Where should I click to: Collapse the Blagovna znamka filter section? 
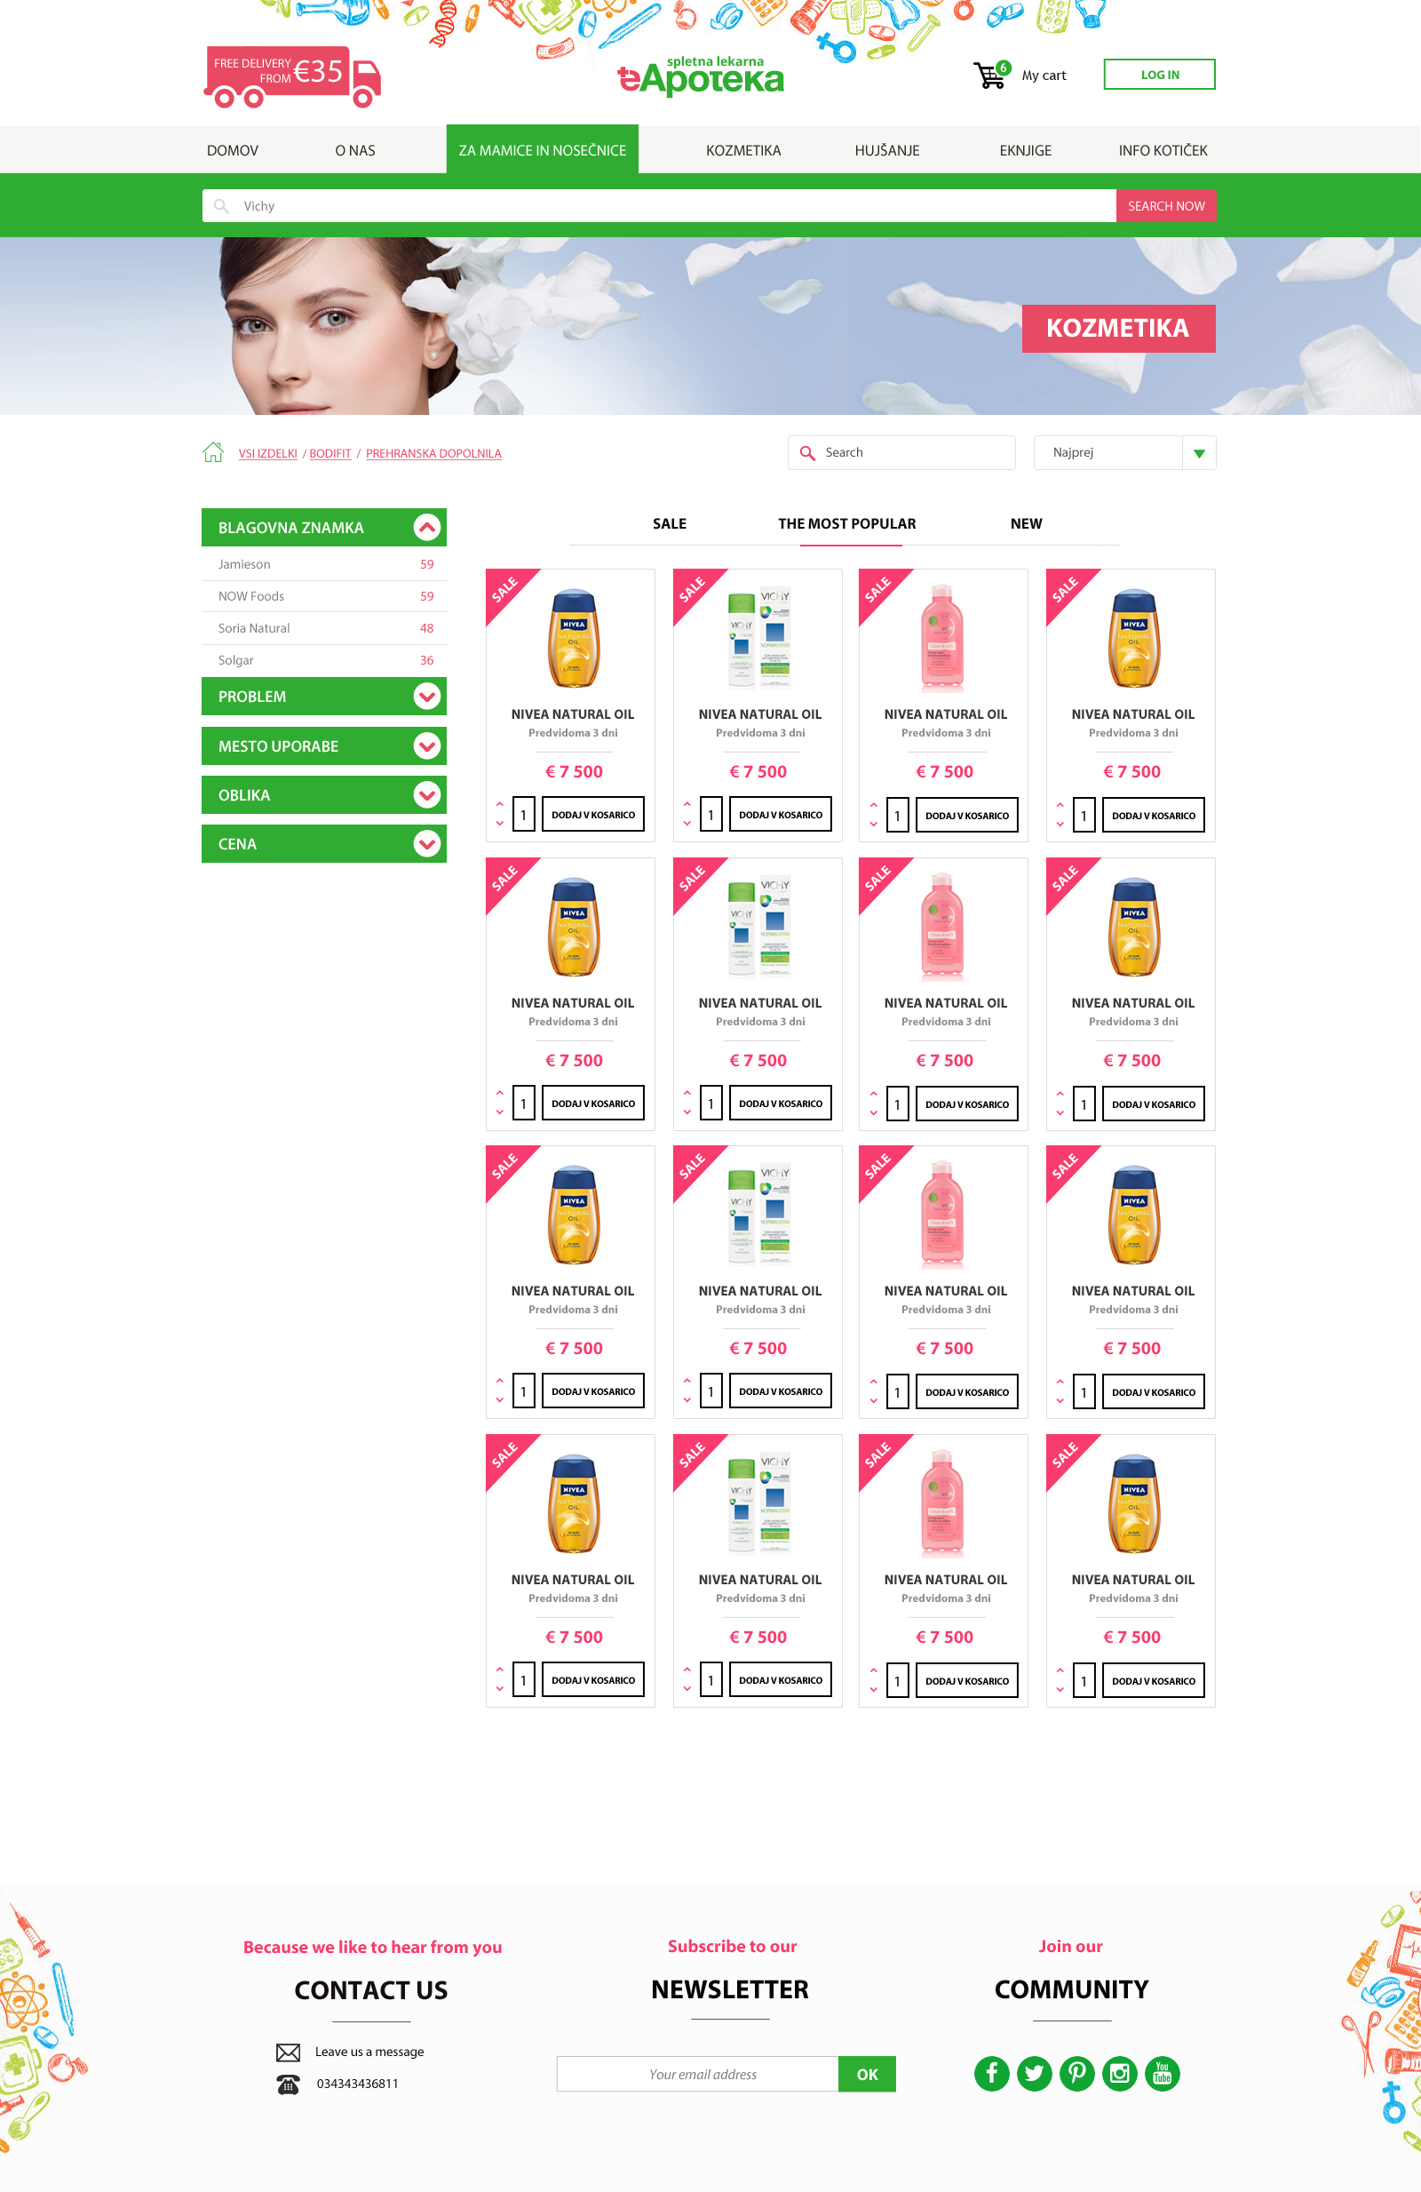point(427,528)
